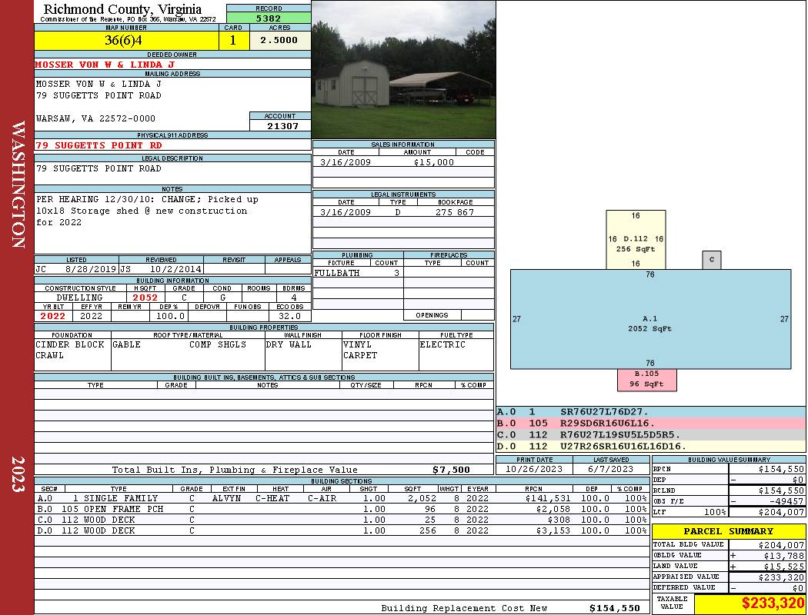Click the D.0 112 yellow legend row
Image resolution: width=808 pixels, height=615 pixels.
click(x=650, y=447)
